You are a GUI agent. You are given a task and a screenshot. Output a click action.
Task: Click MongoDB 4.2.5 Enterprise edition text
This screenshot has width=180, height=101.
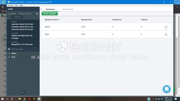(x=22, y=44)
